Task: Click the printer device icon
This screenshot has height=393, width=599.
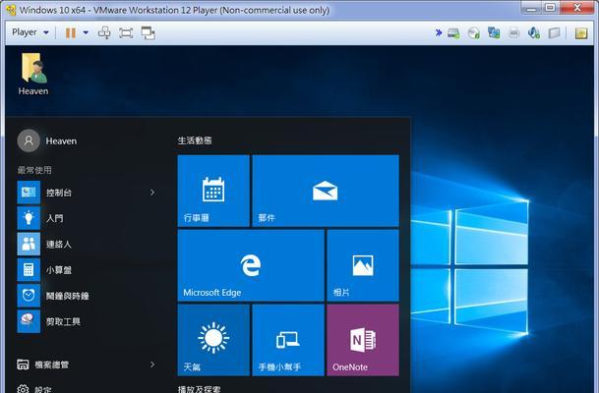Action: 513,33
